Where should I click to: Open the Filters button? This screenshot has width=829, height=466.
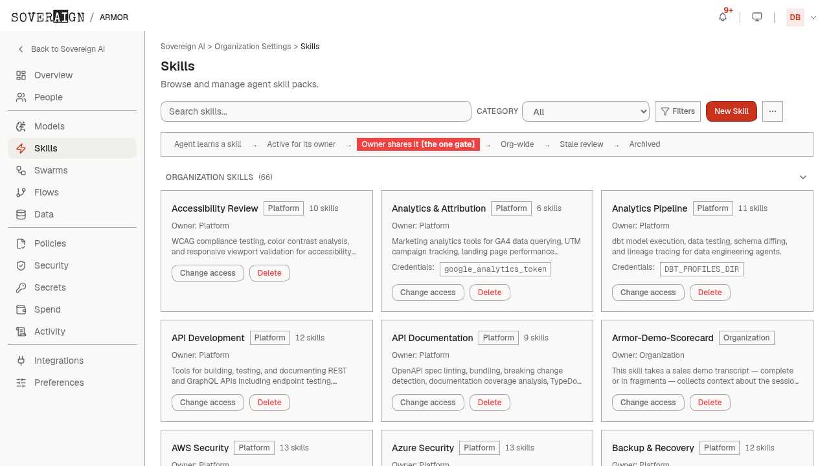coord(677,111)
